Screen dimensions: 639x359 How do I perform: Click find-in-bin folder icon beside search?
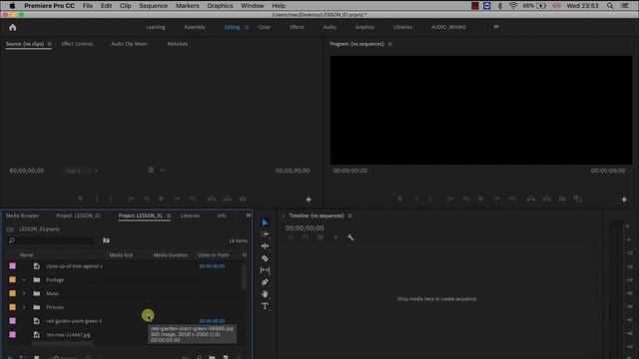pyautogui.click(x=106, y=240)
